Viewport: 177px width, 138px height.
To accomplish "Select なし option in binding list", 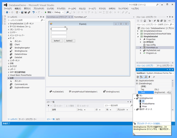I will coord(141,95).
